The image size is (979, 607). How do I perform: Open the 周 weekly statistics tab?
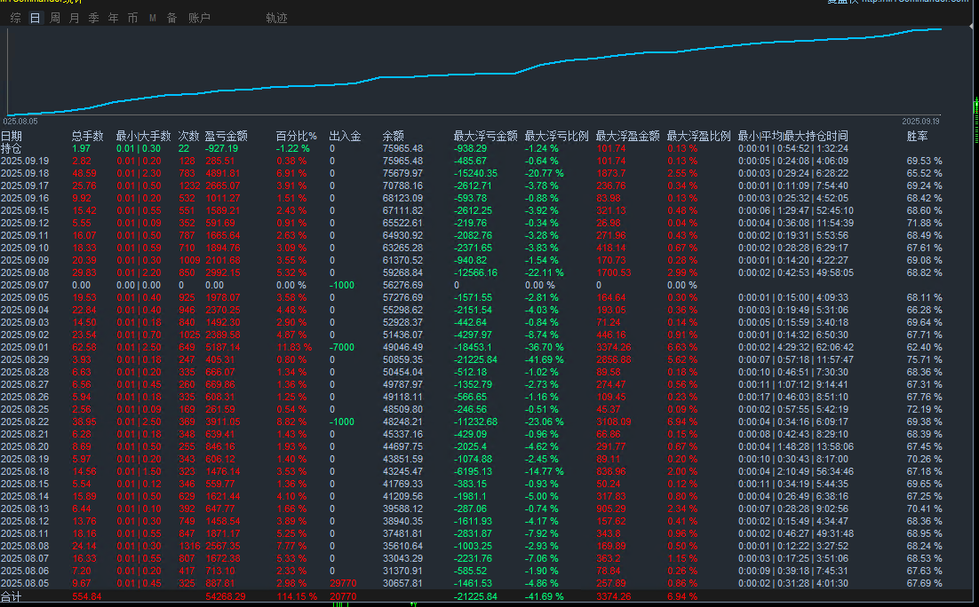(x=55, y=18)
